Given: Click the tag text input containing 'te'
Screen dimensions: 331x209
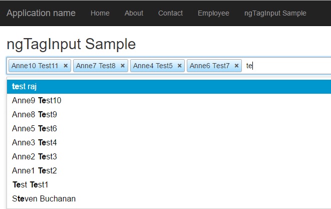Looking at the screenshot, I should [x=285, y=66].
